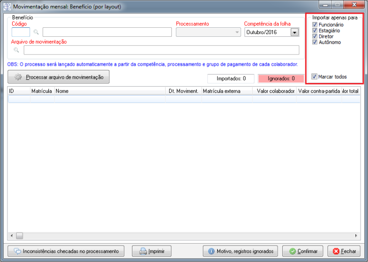Toggle the Autônomo checkbox
Viewport: 368px width, 262px height.
click(315, 42)
